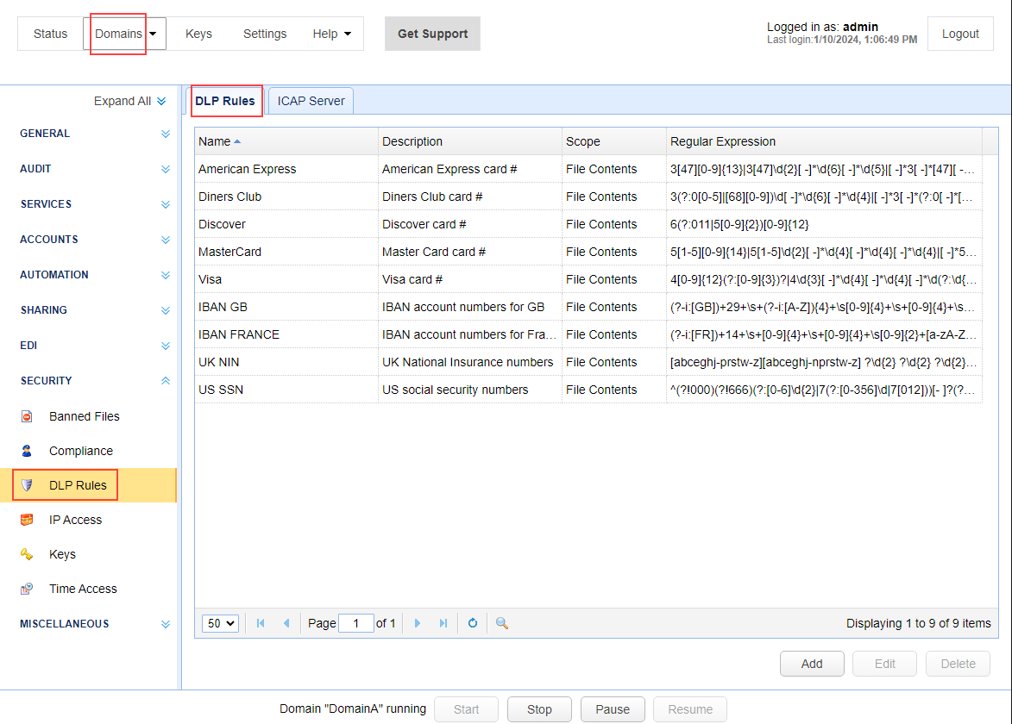Open the Settings menu item
The width and height of the screenshot is (1012, 724).
click(x=265, y=34)
